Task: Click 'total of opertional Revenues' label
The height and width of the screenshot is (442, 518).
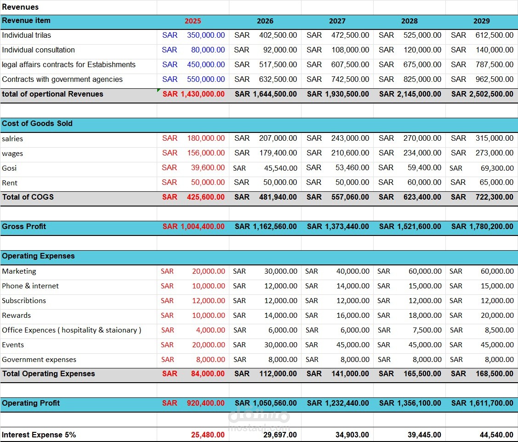Action: click(x=52, y=94)
